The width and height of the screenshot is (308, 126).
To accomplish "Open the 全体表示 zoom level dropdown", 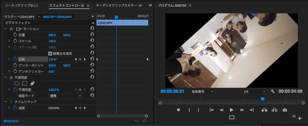I will [x=202, y=91].
